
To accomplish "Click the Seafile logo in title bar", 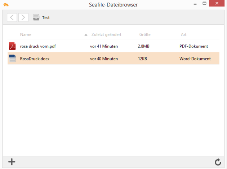I will click(6, 5).
